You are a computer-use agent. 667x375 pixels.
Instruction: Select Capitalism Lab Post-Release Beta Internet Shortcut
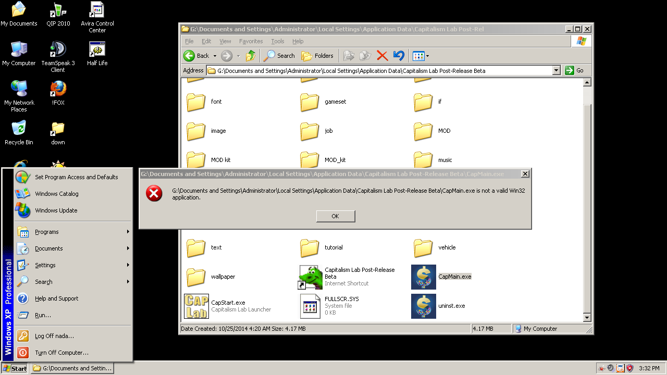(x=348, y=277)
